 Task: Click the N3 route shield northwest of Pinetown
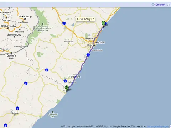click(x=64, y=23)
